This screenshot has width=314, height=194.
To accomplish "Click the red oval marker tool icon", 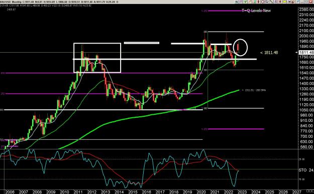I will tap(258, 2).
